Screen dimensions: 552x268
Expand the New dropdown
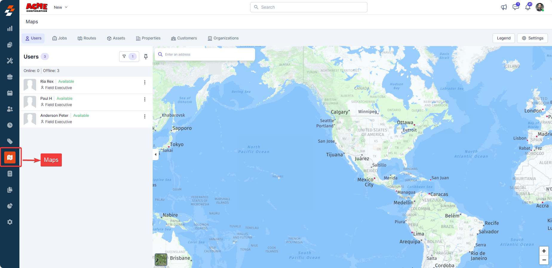61,7
